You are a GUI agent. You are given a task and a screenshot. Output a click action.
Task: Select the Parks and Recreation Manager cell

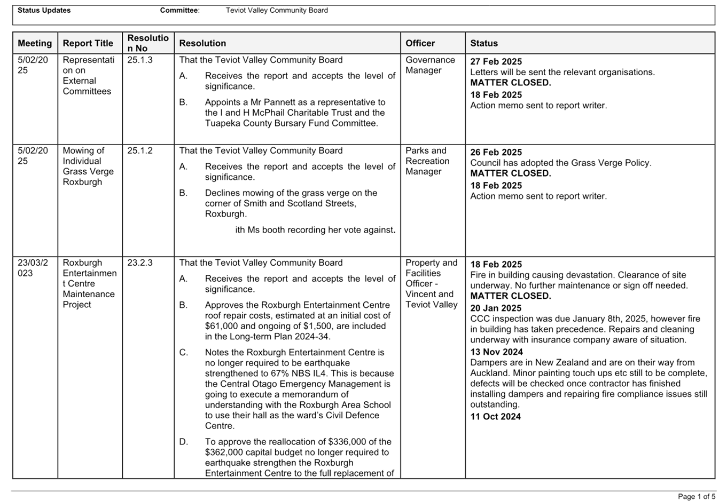[x=427, y=161]
